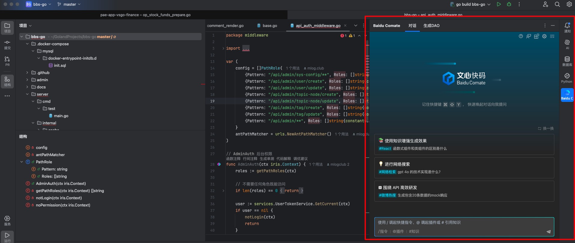Click the 调优建议 inlay action above AdminAuth
Image resolution: width=575 pixels, height=243 pixels.
click(301, 159)
